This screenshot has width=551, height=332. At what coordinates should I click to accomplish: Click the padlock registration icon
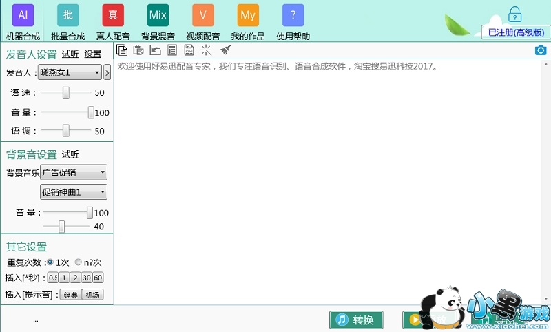point(514,14)
